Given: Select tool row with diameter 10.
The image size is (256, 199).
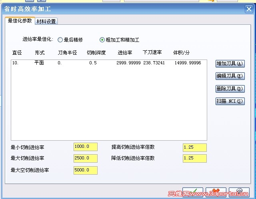Looking at the screenshot, I should [x=109, y=63].
